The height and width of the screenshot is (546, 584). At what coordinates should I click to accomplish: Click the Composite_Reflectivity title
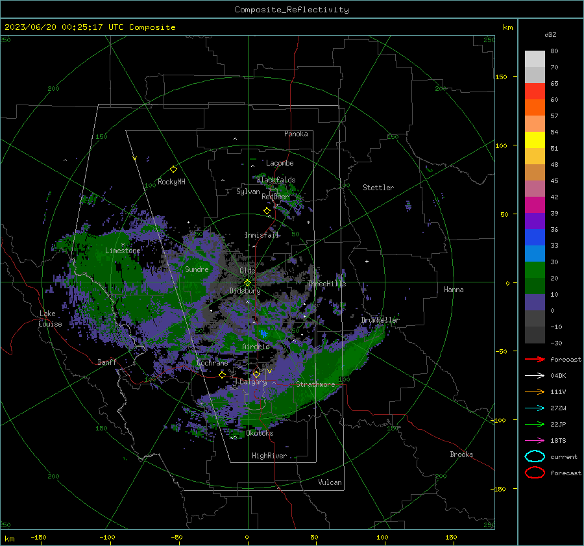pos(292,10)
